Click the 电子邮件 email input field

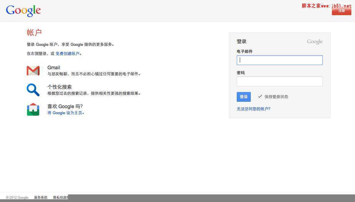point(279,60)
